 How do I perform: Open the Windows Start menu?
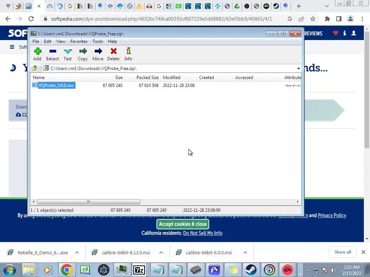coord(9,270)
